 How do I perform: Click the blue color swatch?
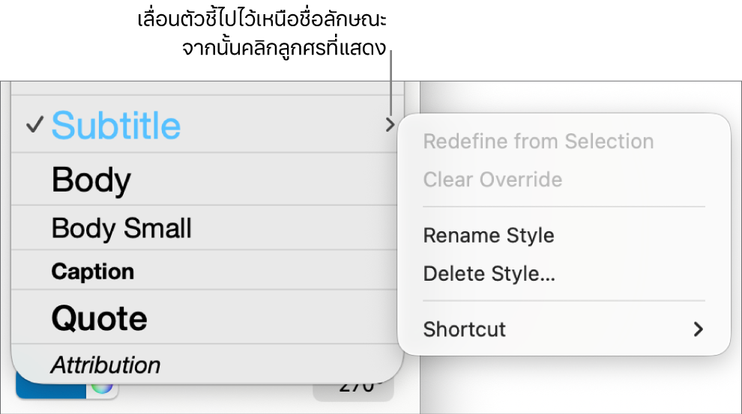click(49, 389)
